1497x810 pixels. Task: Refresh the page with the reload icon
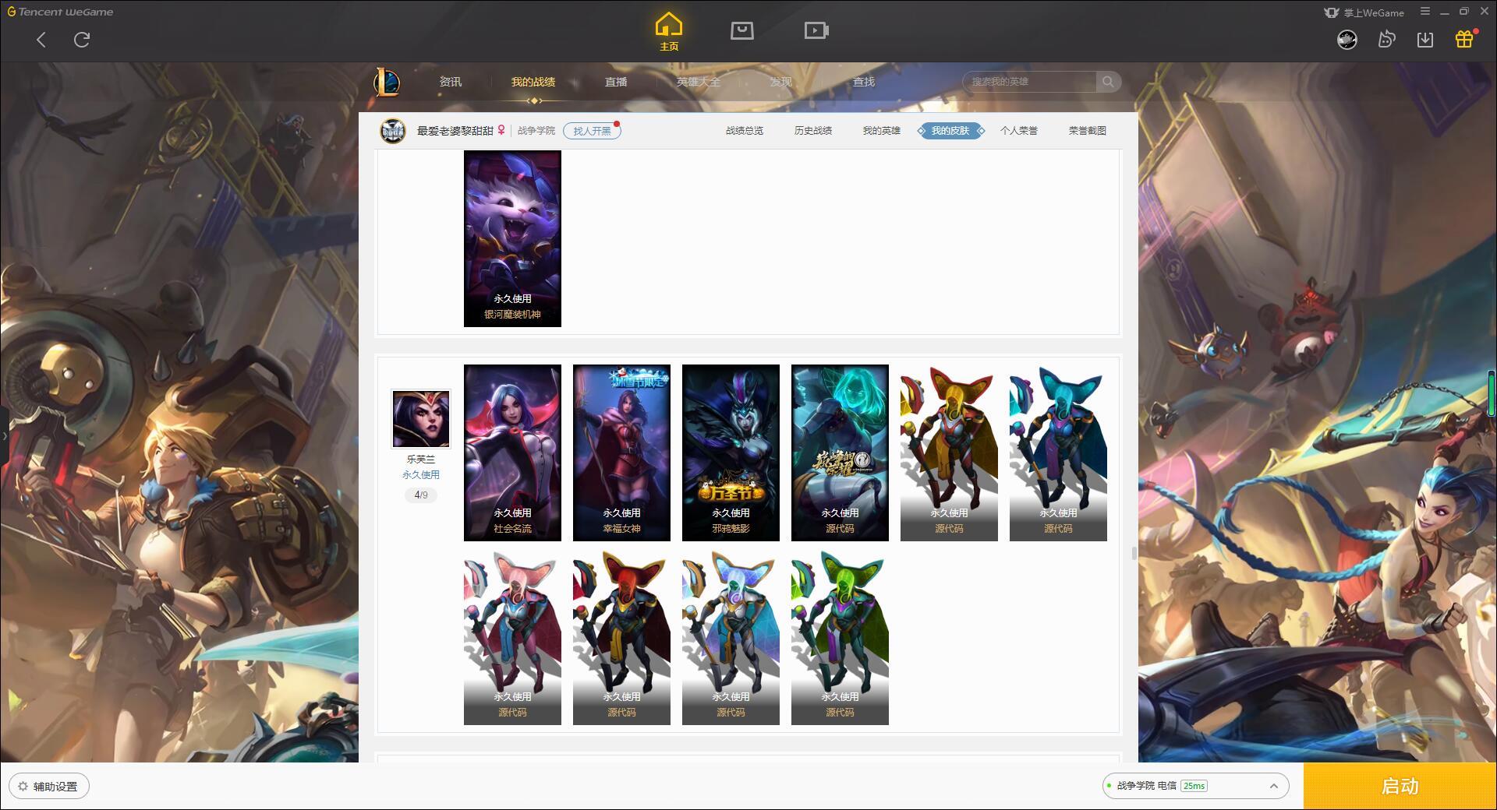point(82,40)
